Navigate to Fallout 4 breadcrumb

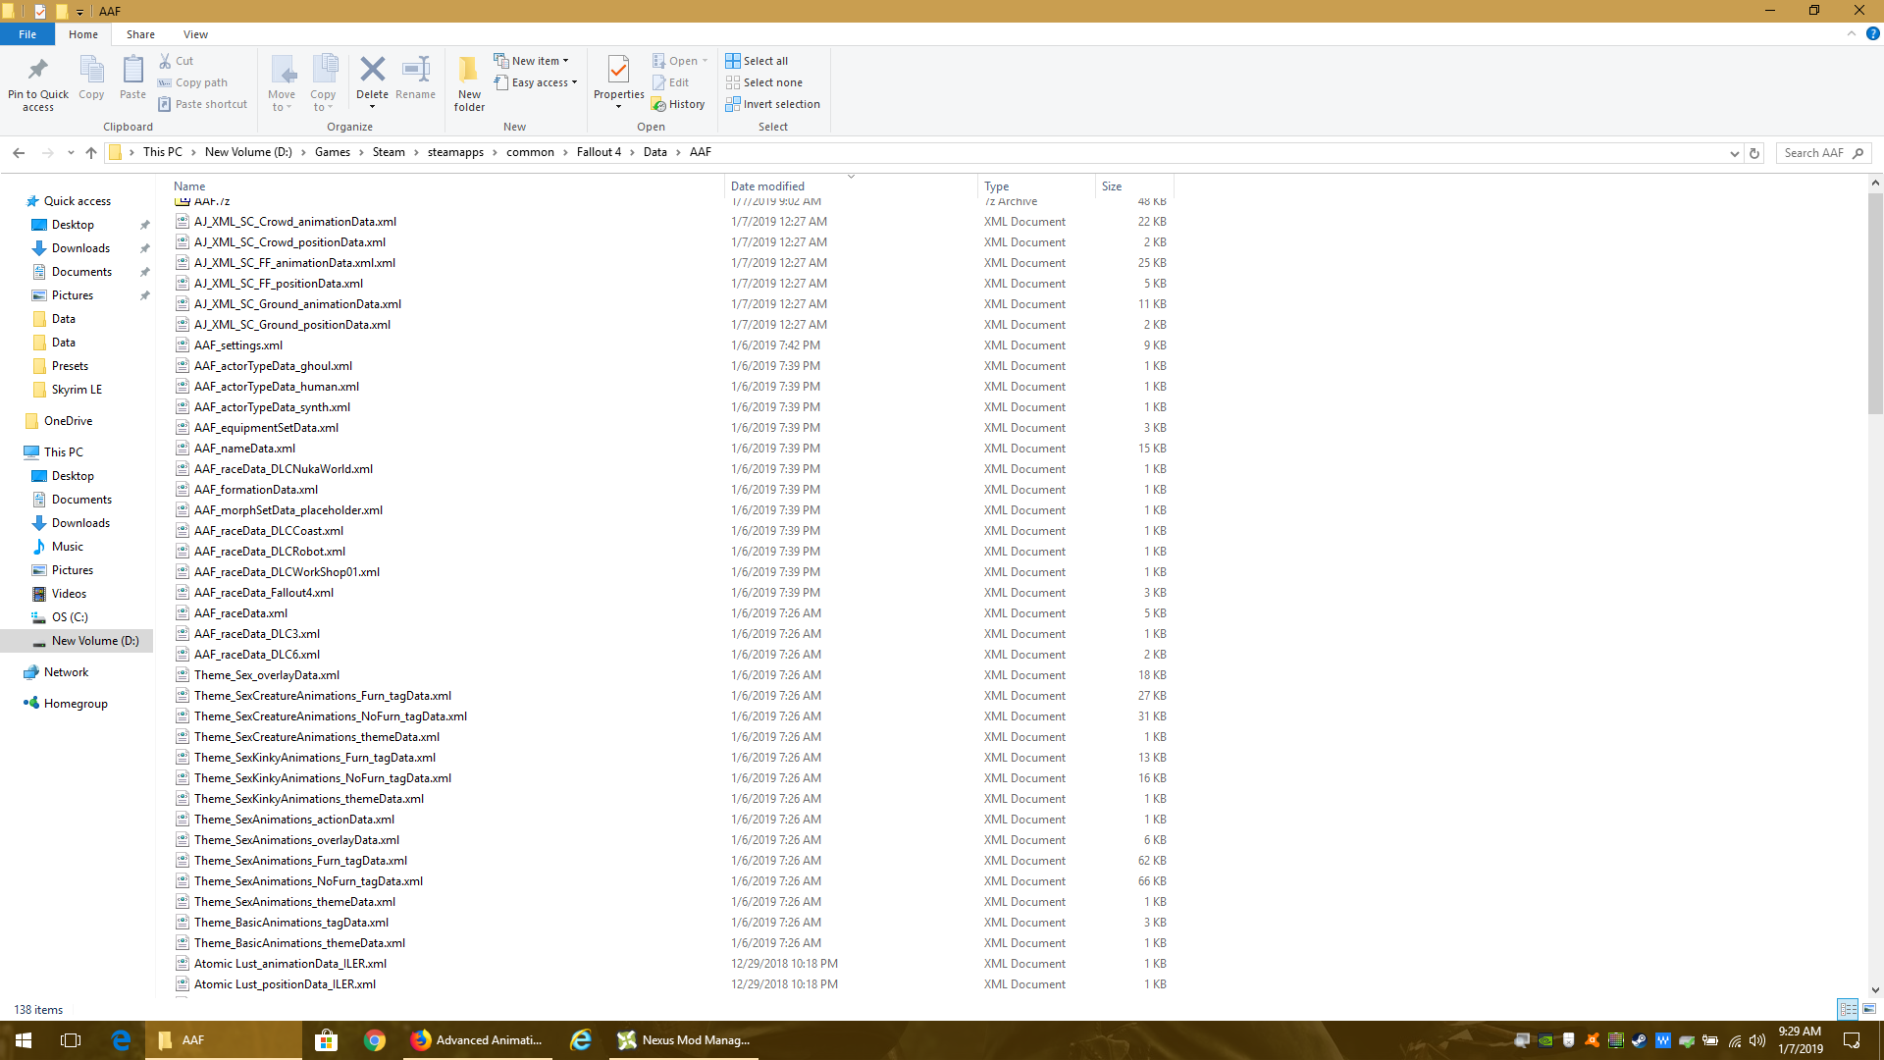coord(599,152)
